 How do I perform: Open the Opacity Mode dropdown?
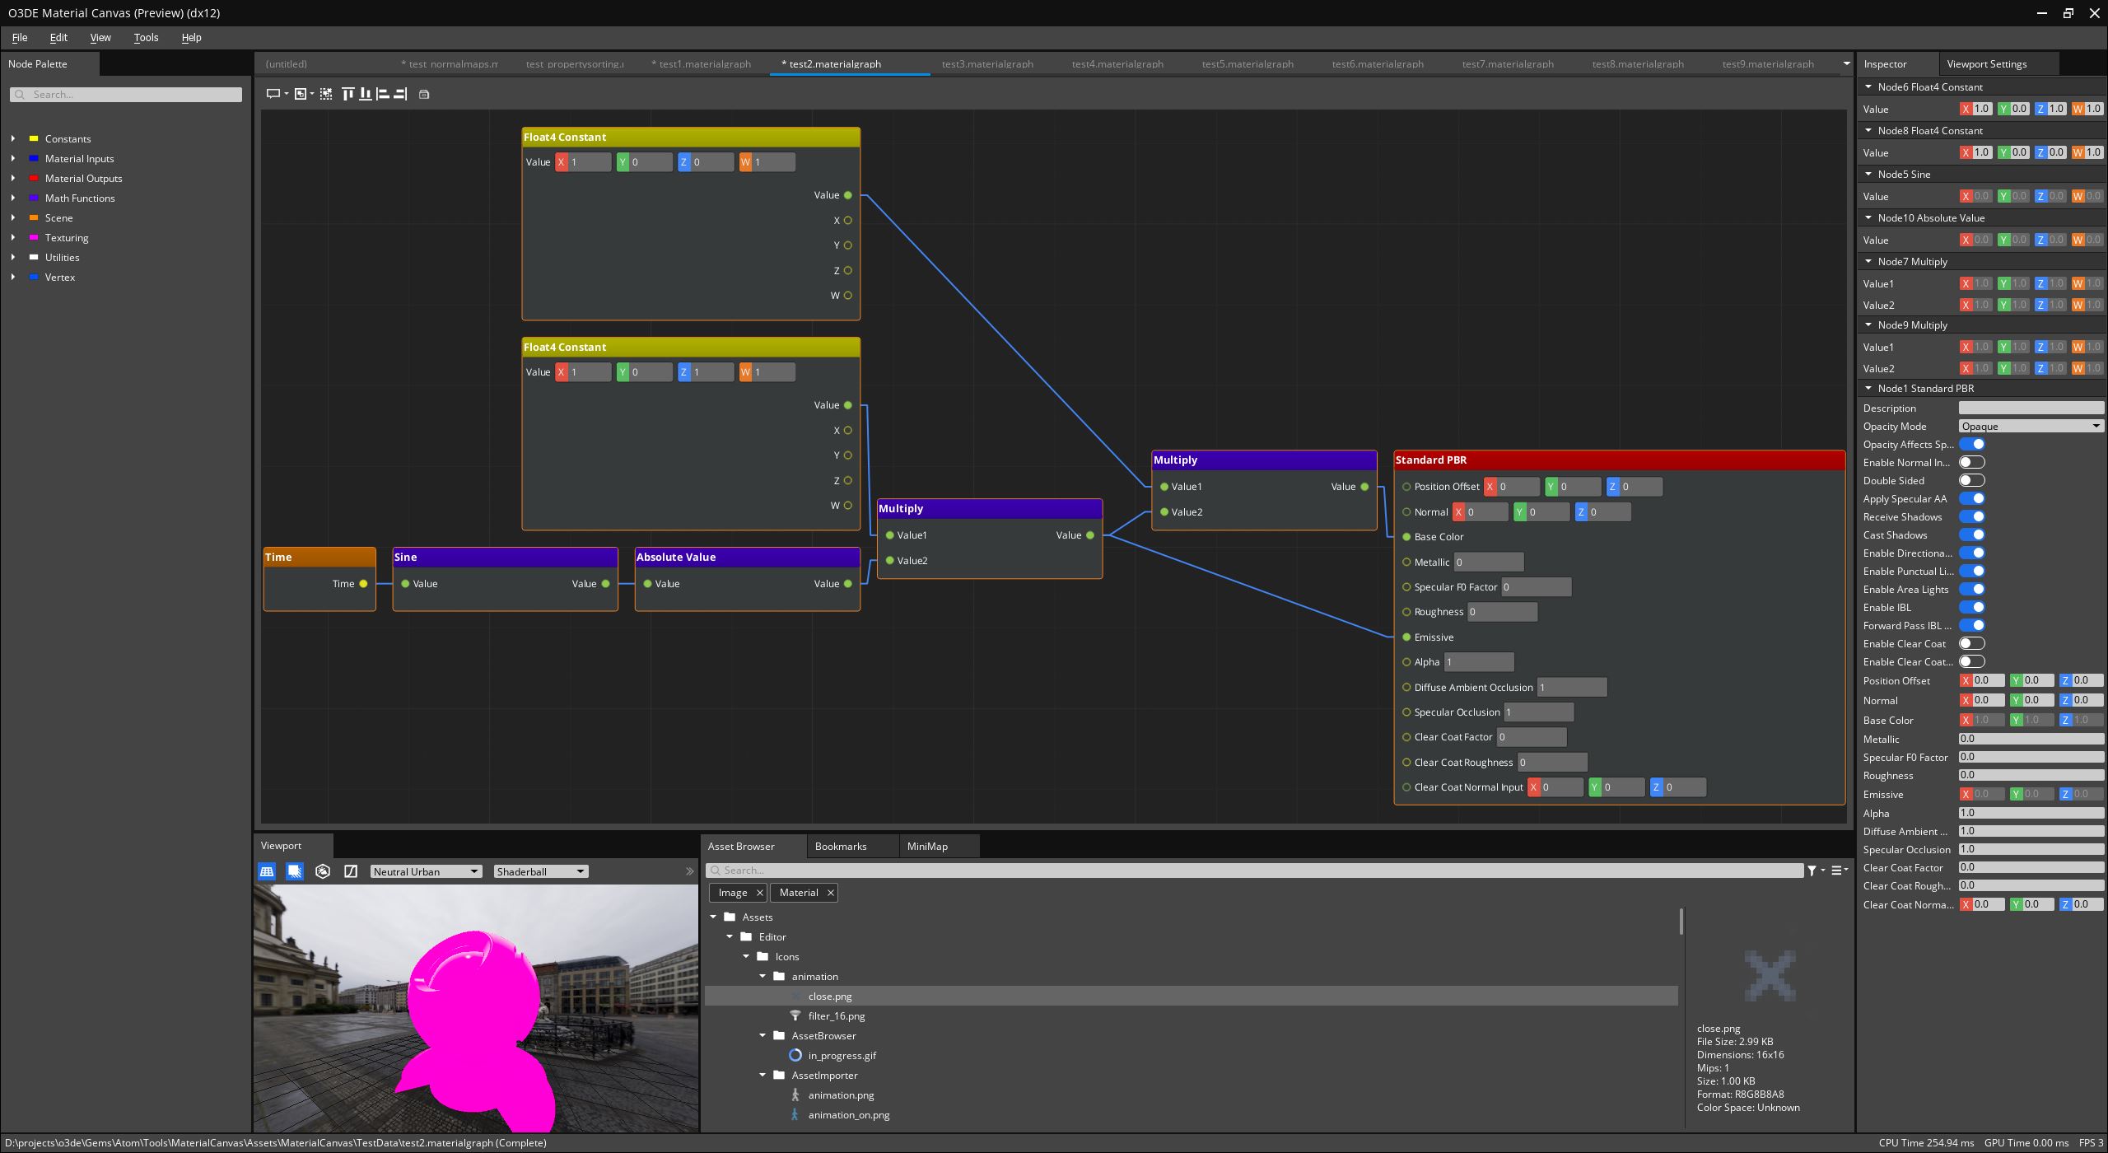(2030, 427)
